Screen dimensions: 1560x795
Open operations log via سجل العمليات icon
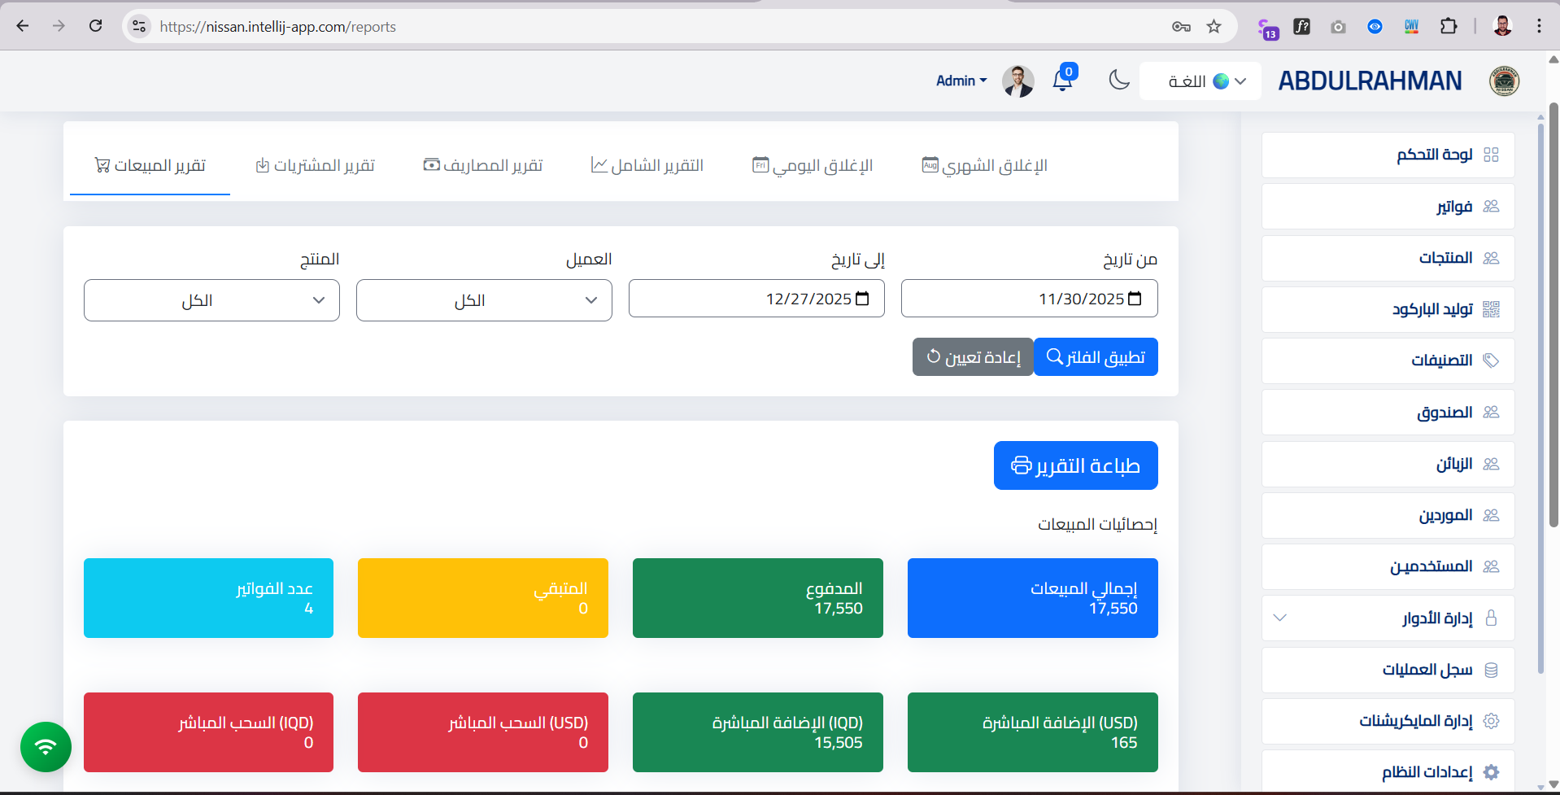pos(1492,670)
